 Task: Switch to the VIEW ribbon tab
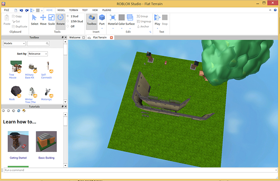pos(95,10)
